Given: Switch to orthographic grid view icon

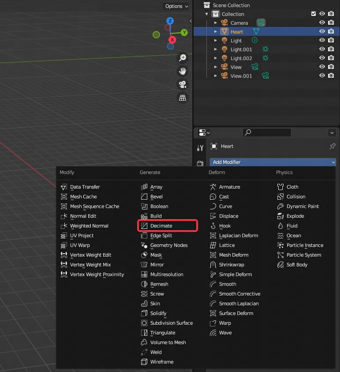Looking at the screenshot, I should click(x=183, y=98).
